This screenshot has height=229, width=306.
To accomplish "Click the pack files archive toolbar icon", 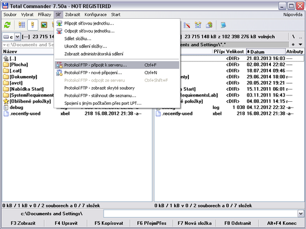I will click(x=209, y=25).
